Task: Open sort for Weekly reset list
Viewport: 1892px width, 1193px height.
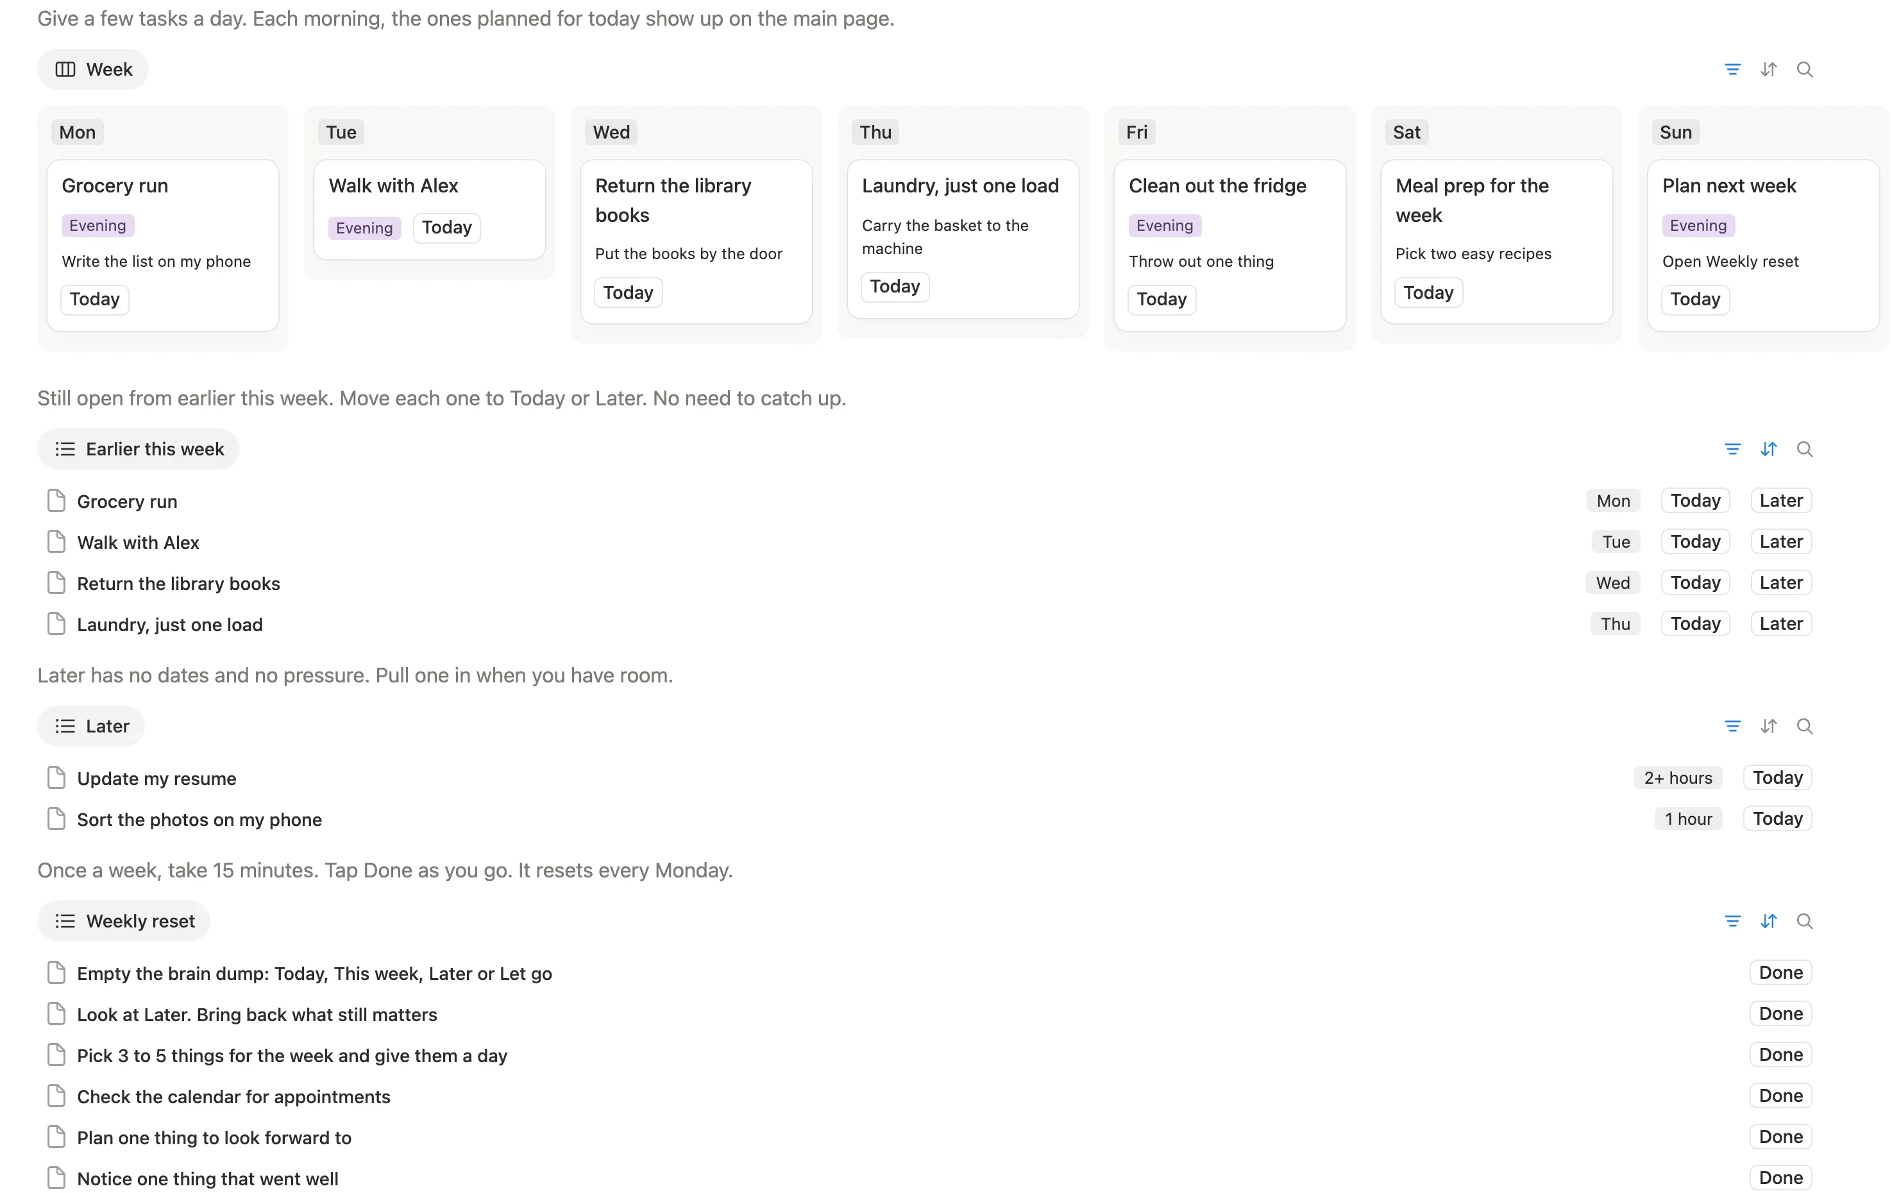Action: click(1768, 921)
